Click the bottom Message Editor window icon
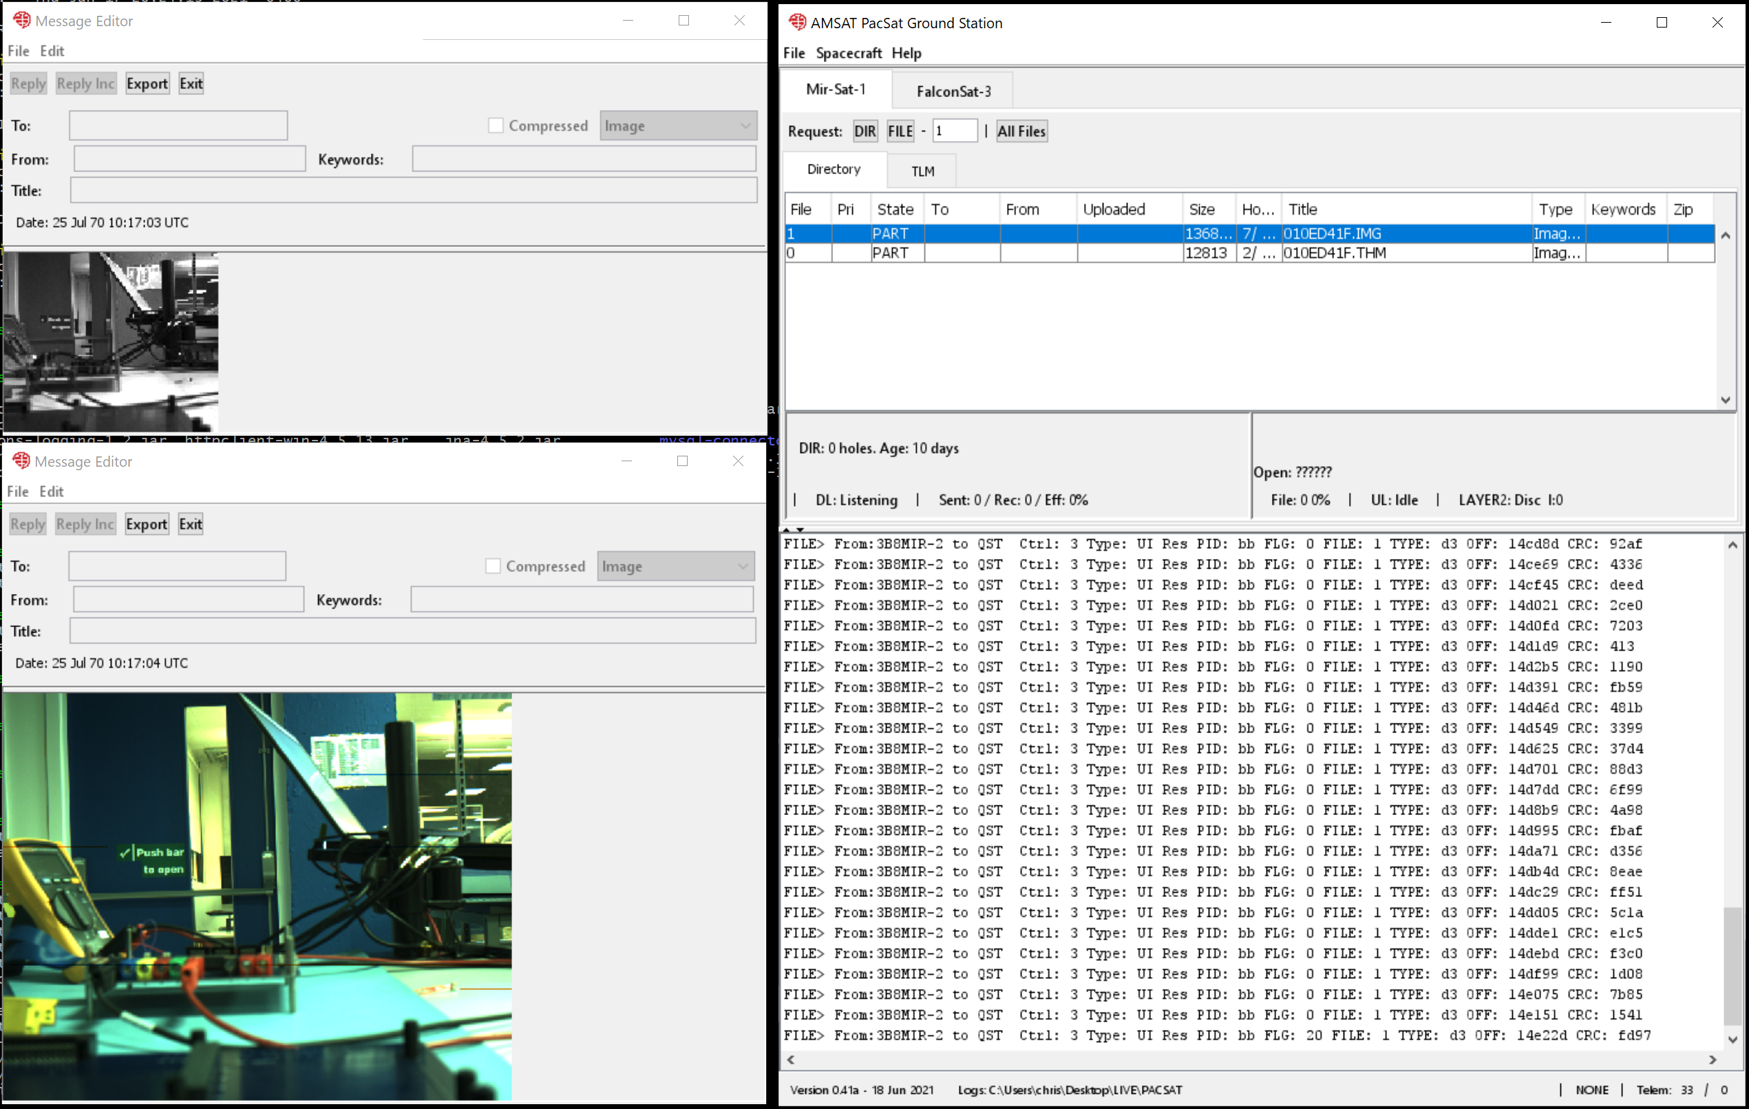 pos(21,461)
